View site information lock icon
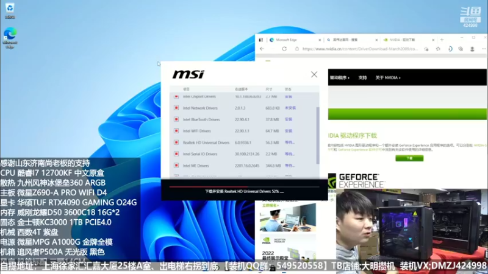488x274 pixels. 297,49
